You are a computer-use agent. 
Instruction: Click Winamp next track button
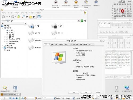[113, 32]
